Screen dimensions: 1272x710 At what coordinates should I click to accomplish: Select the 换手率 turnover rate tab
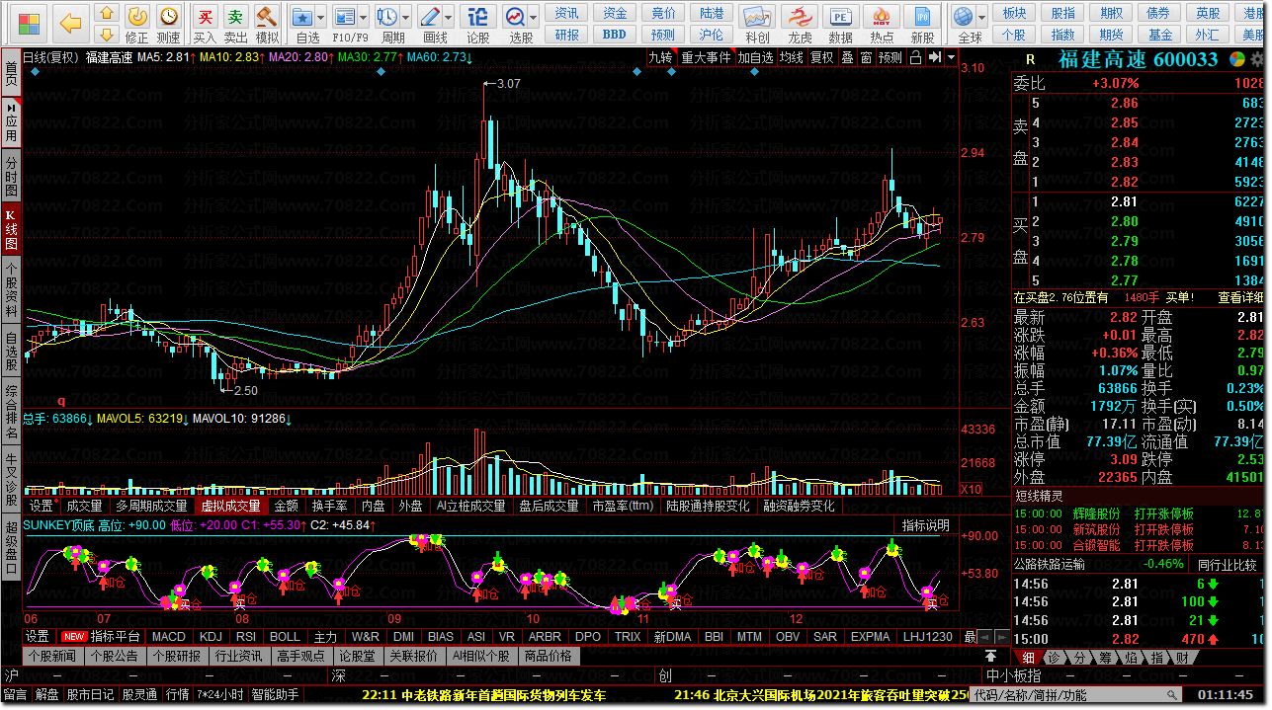[x=329, y=506]
